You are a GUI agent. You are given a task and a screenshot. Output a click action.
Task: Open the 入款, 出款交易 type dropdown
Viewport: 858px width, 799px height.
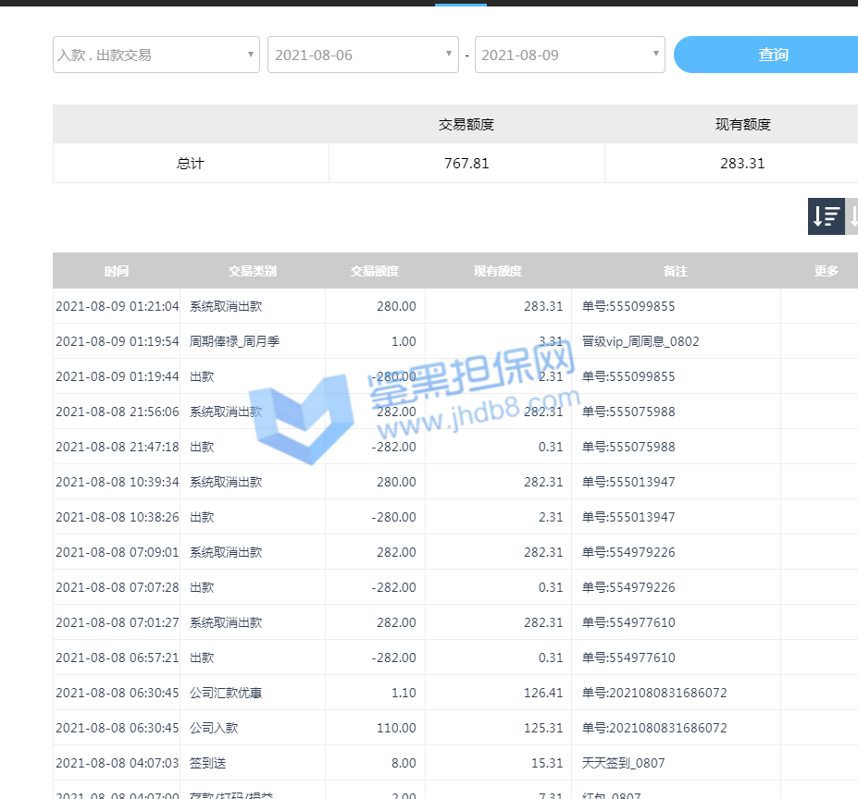[156, 55]
